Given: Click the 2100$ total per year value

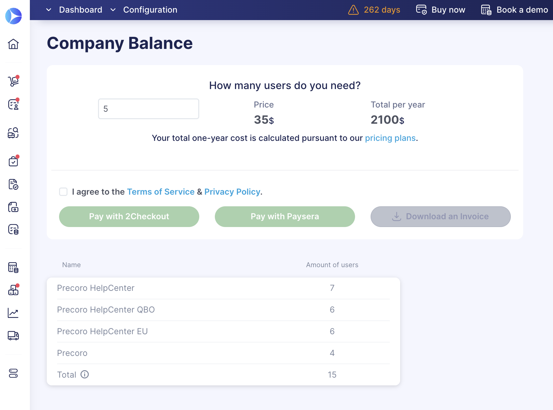Looking at the screenshot, I should click(387, 120).
